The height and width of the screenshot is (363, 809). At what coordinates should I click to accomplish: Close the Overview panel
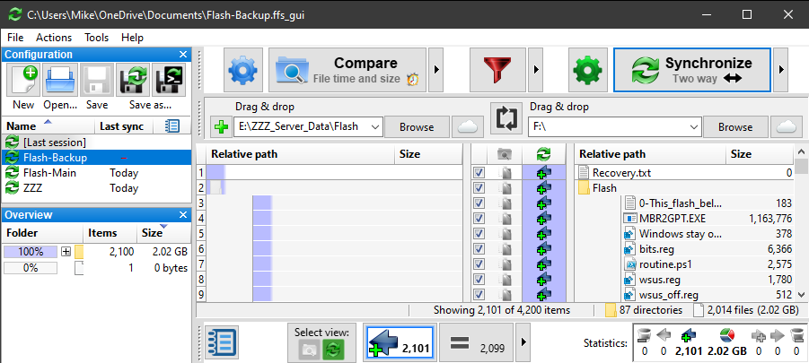click(182, 215)
